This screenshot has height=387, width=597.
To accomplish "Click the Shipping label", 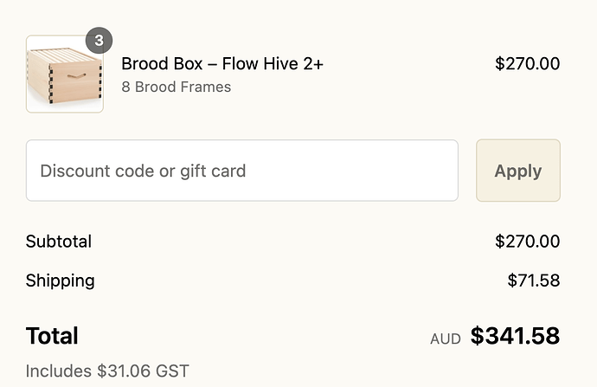I will (61, 281).
